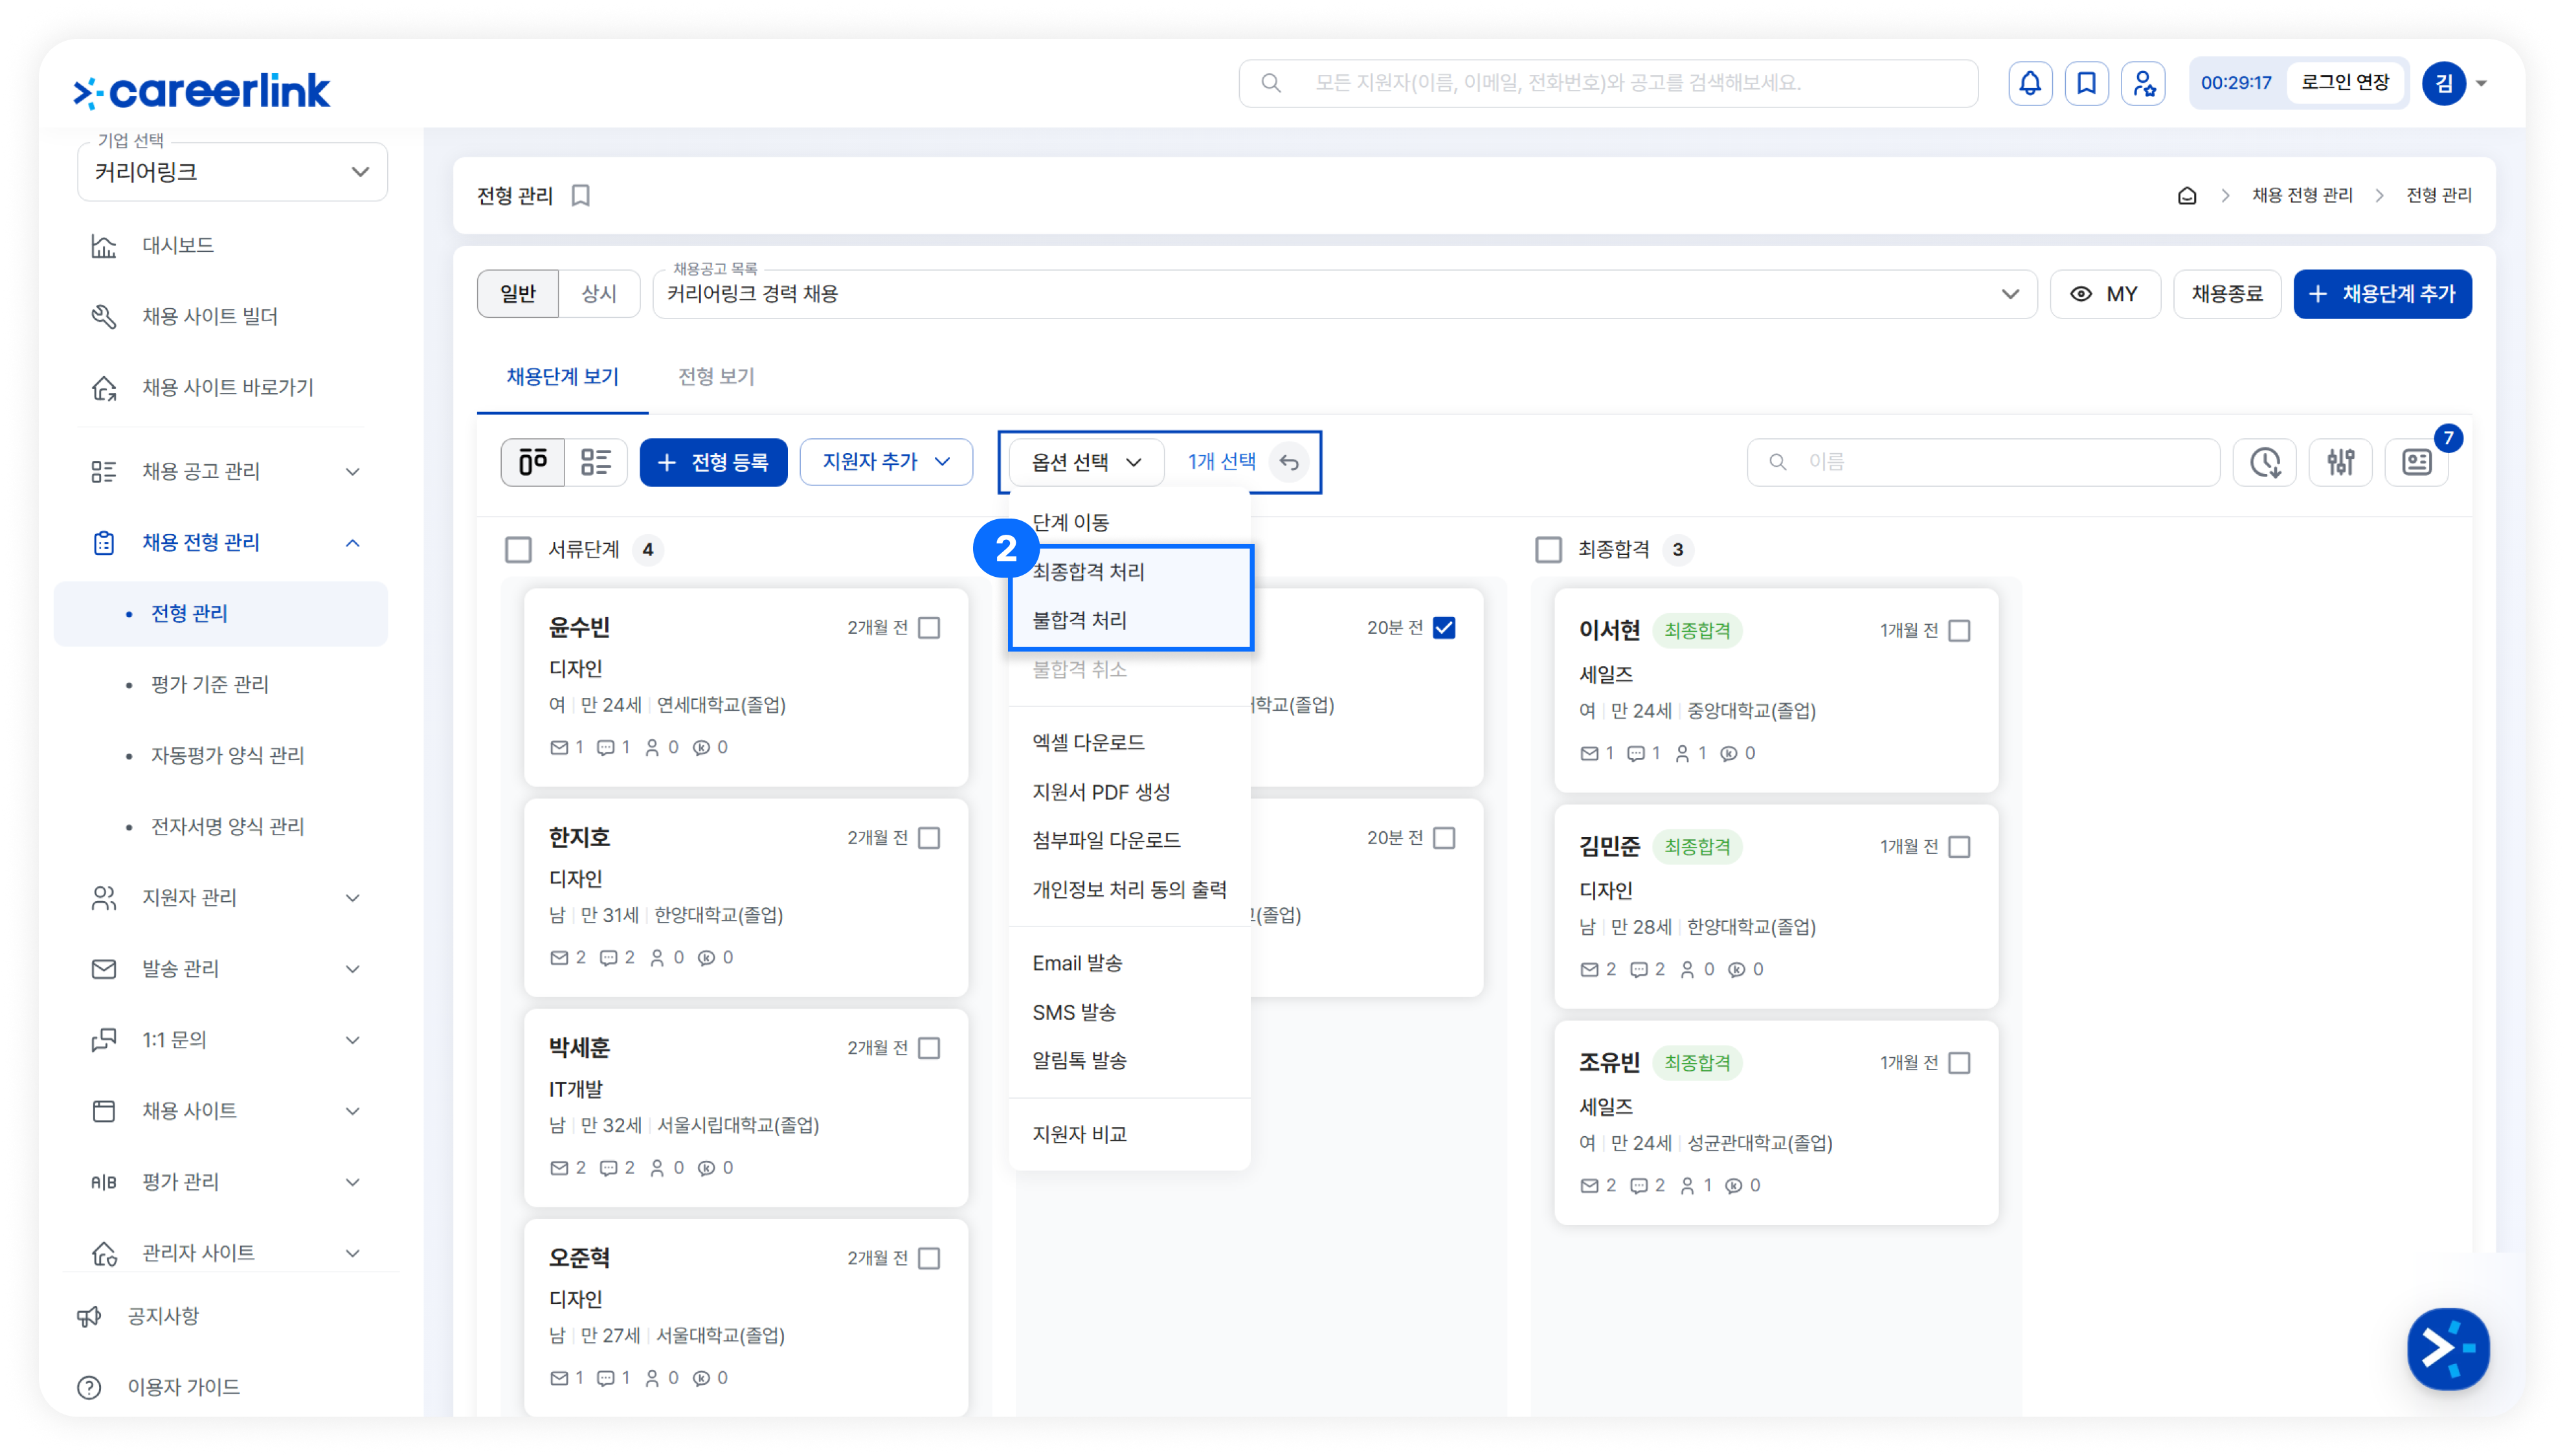Image resolution: width=2565 pixels, height=1456 pixels.
Task: Open 이용자 가이드 help entry
Action: tap(183, 1387)
